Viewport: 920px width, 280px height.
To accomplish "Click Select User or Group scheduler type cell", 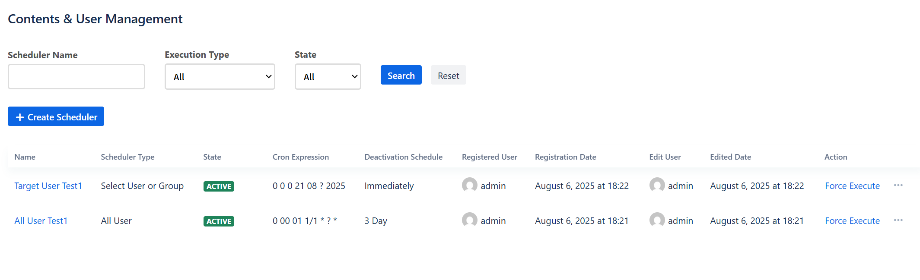I will tap(142, 186).
